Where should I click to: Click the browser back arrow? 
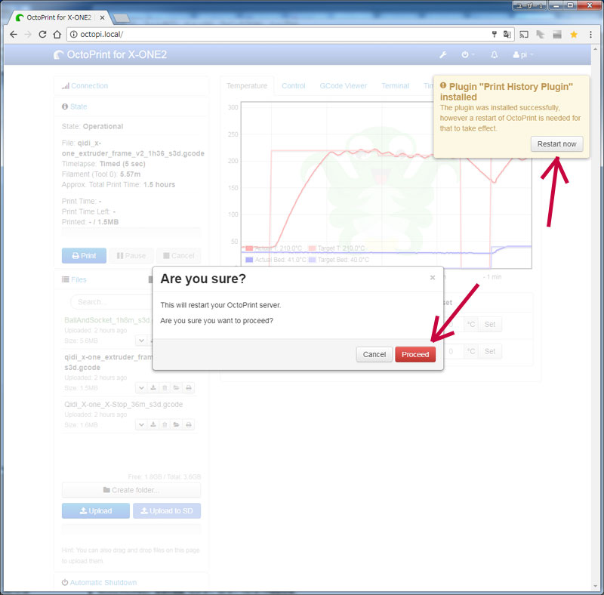click(x=14, y=34)
